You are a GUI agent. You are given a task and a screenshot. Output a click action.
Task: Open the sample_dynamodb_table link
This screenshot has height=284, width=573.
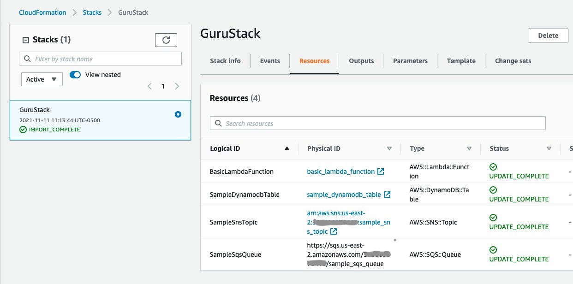[344, 195]
